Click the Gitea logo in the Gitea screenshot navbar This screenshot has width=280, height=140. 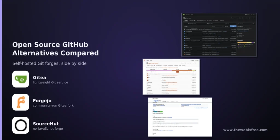coord(183,15)
